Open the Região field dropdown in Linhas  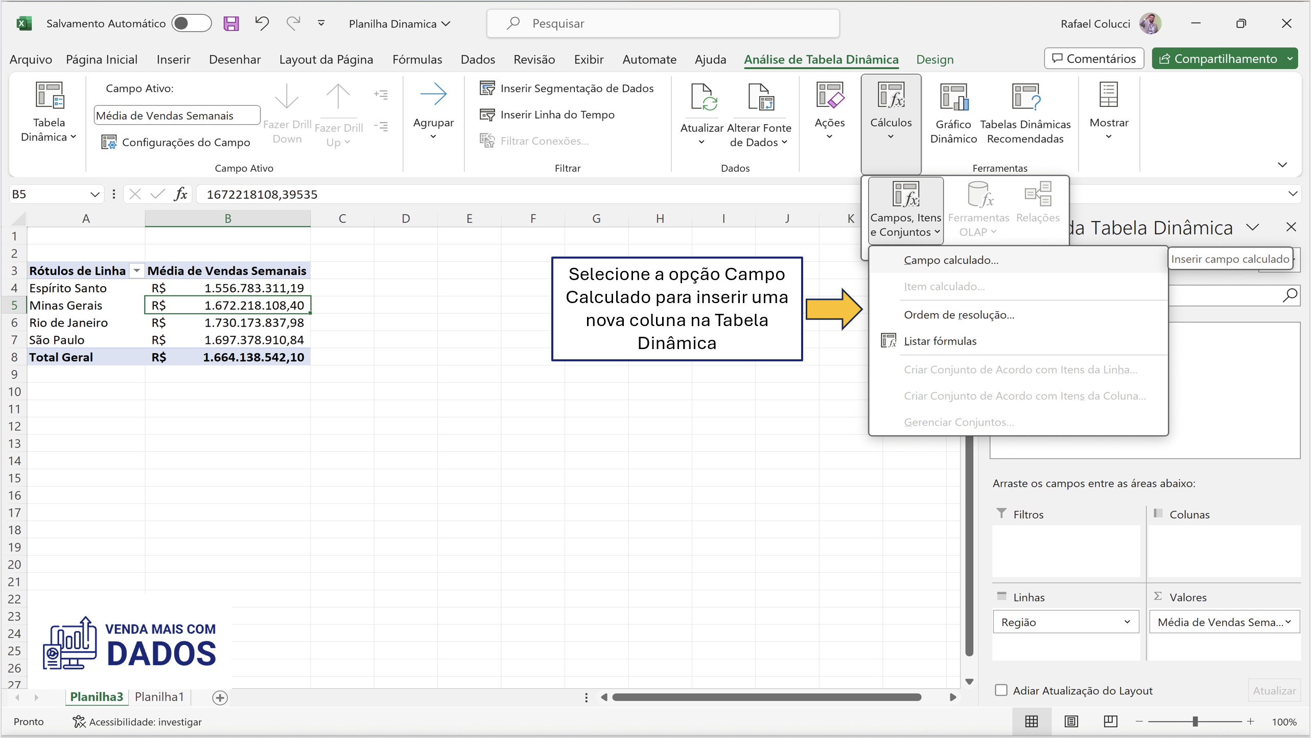[x=1128, y=621]
